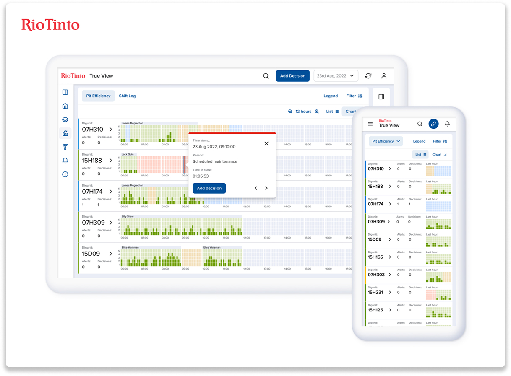Expand digunit 15H188 row chevron
The height and width of the screenshot is (376, 511).
111,161
